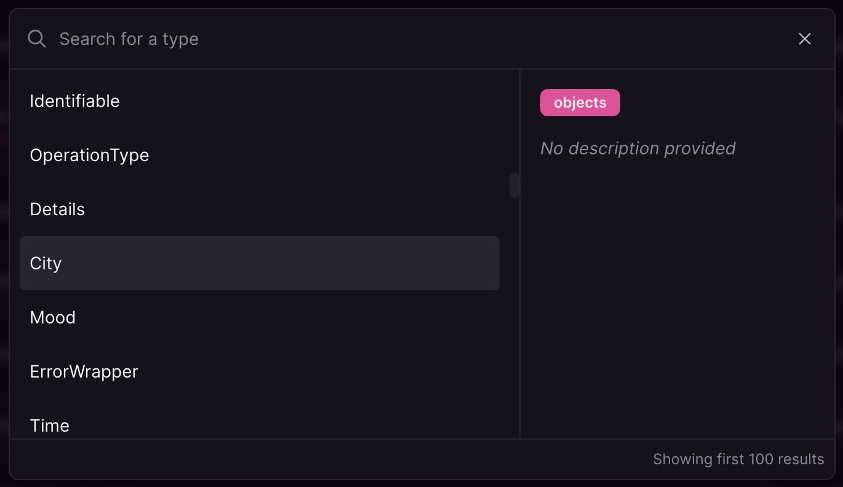Viewport: 843px width, 487px height.
Task: Click empty header space before the close icon
Action: (492, 39)
